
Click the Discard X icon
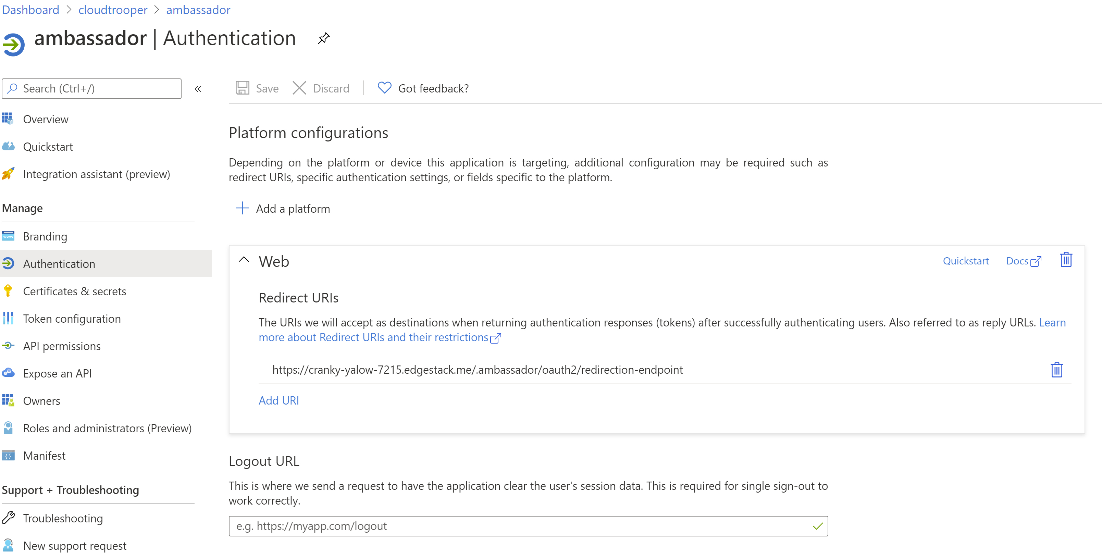pos(299,88)
